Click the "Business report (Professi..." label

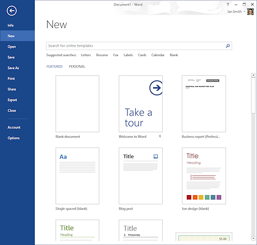(x=201, y=137)
